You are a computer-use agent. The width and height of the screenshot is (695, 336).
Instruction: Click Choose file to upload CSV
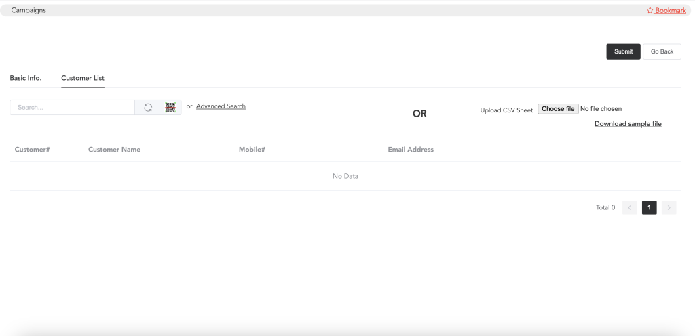point(558,109)
